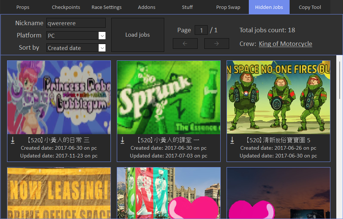Select the Stuff tab
Image resolution: width=343 pixels, height=219 pixels.
187,7
